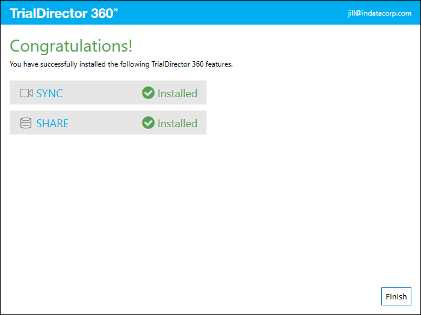Click the Installed status for SHARE
The image size is (421, 315).
point(177,124)
